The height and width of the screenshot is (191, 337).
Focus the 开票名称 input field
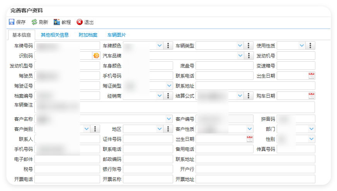pyautogui.click(x=148, y=179)
